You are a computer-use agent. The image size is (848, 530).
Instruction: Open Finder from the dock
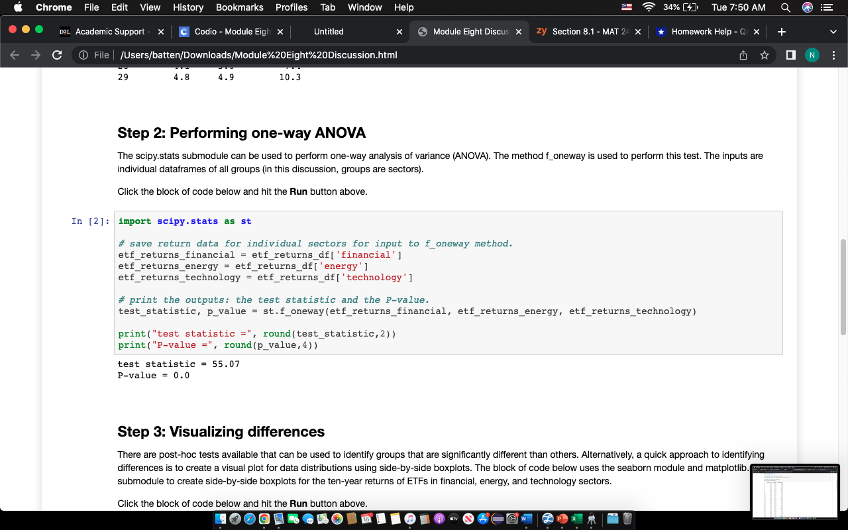click(x=220, y=519)
